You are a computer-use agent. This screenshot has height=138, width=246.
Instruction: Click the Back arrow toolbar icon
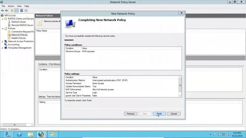coord(2,11)
